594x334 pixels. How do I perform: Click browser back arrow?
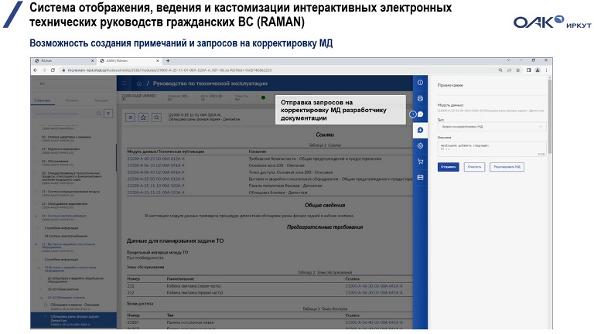point(36,70)
